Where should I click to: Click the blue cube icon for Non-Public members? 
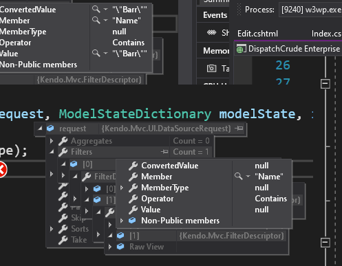[132, 221]
